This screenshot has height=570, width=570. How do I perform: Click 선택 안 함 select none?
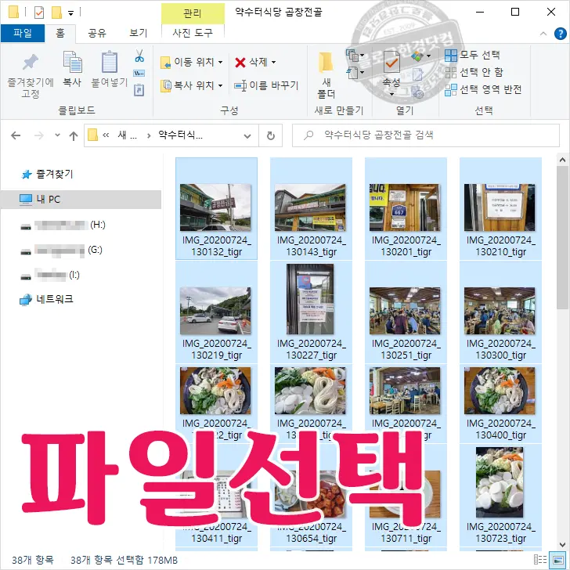(x=474, y=72)
